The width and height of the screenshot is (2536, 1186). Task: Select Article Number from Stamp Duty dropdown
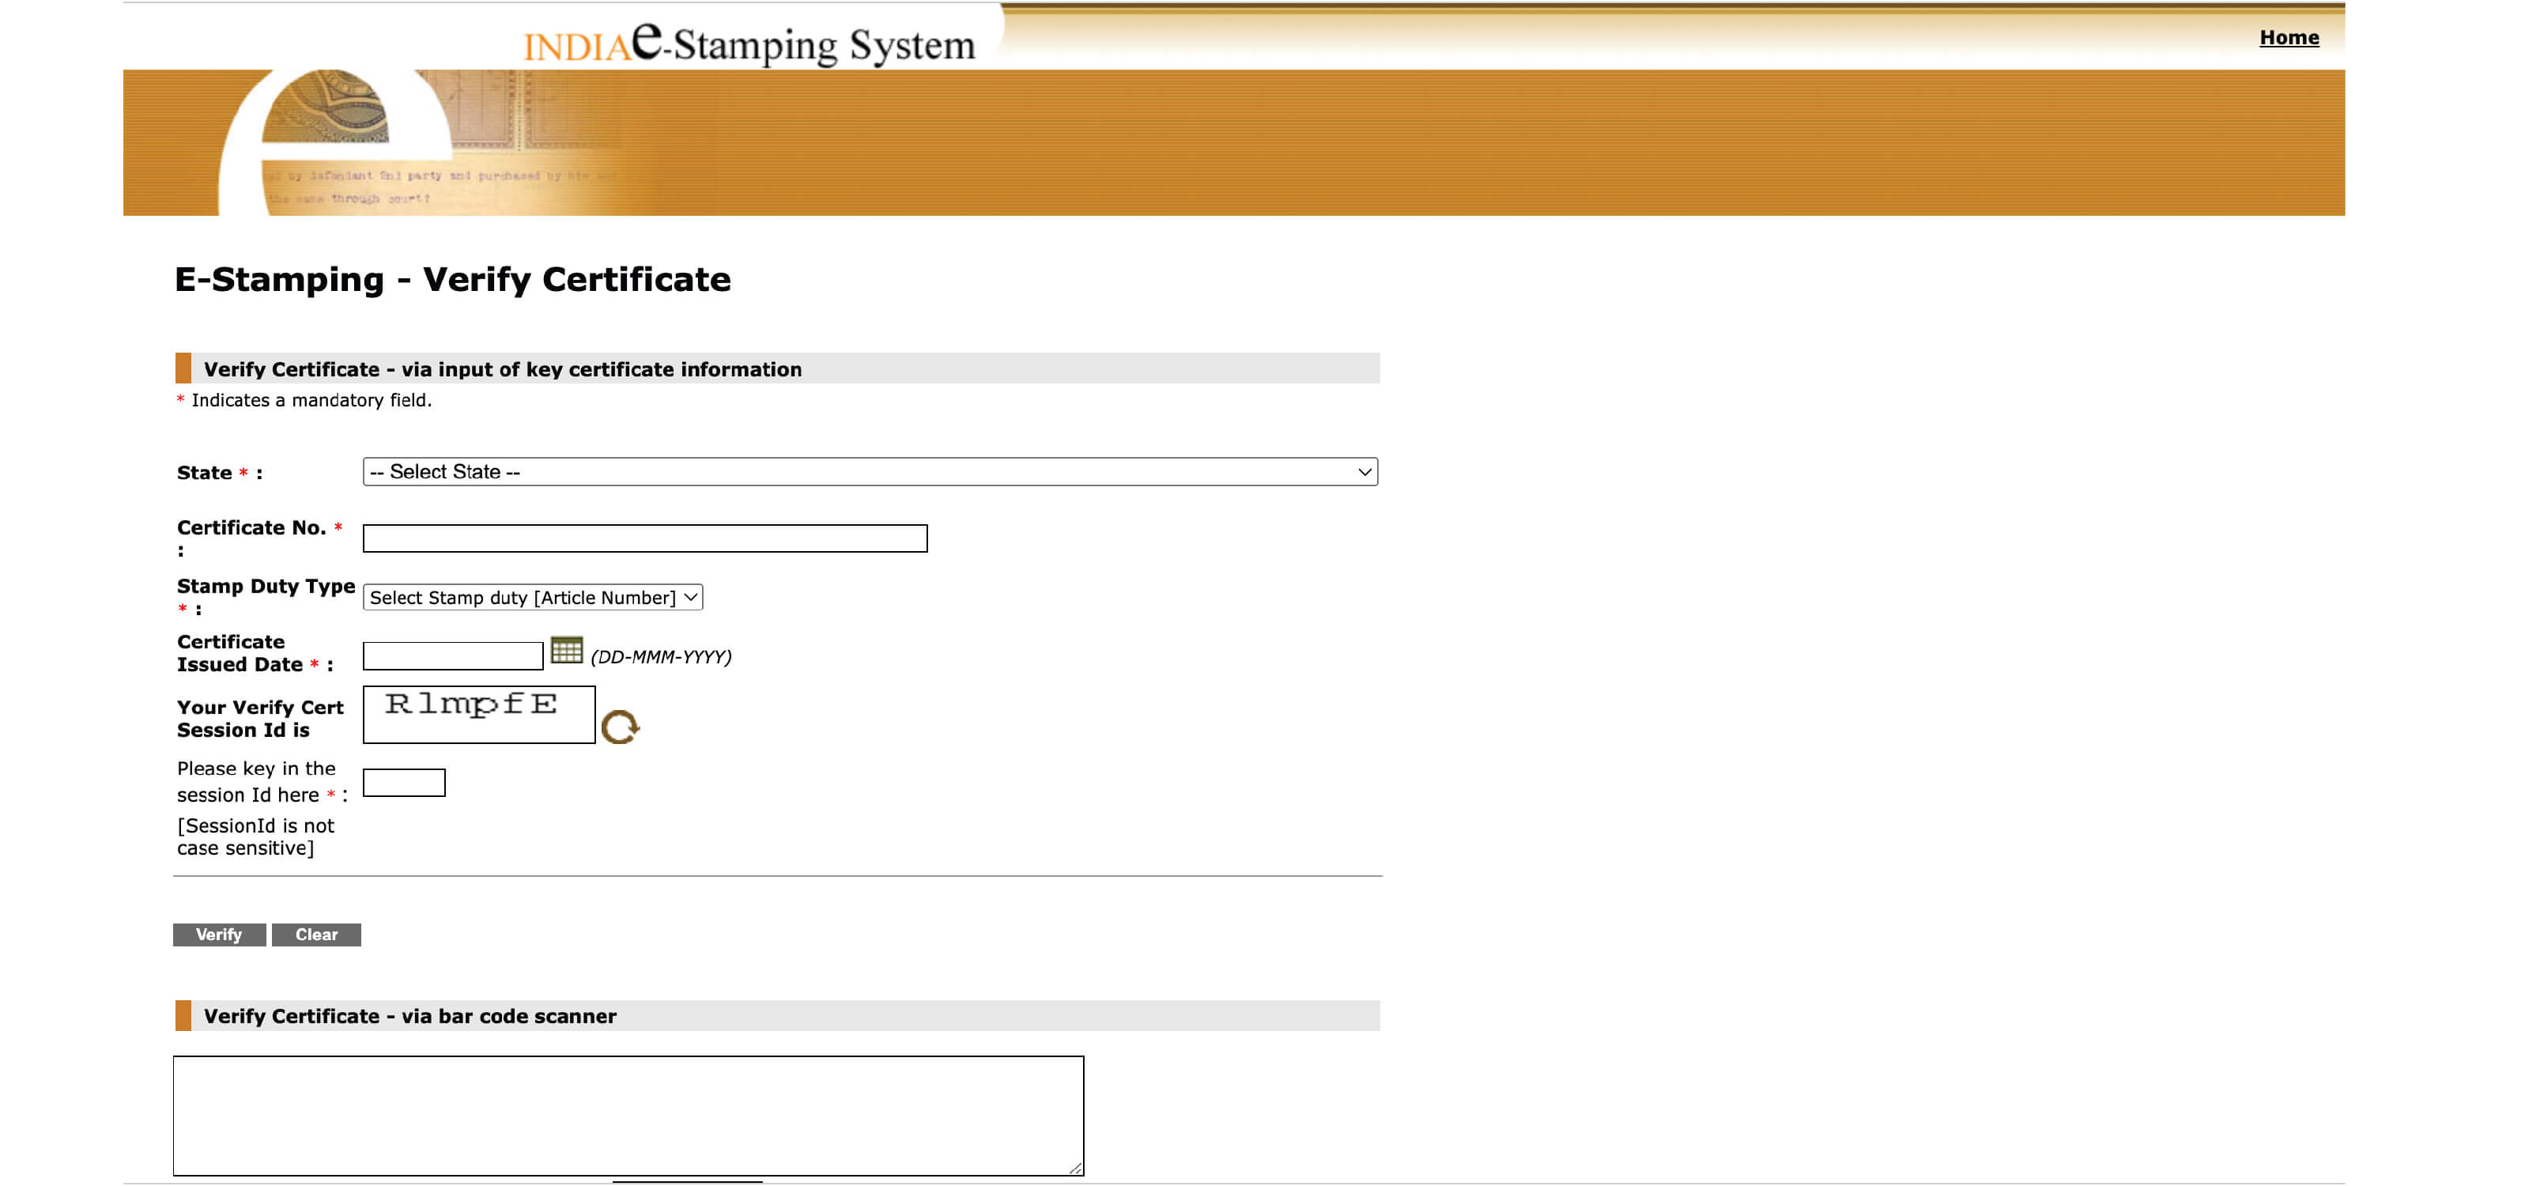(x=530, y=597)
